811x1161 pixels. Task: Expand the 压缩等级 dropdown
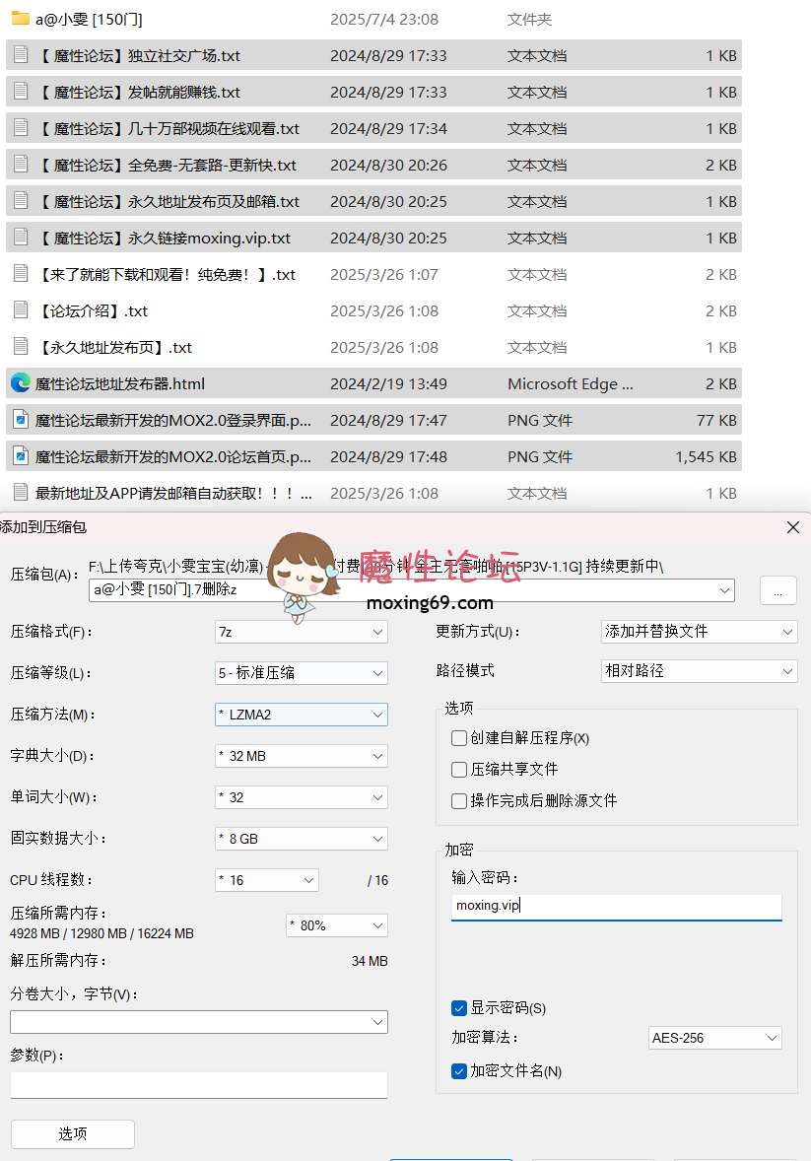coord(302,673)
